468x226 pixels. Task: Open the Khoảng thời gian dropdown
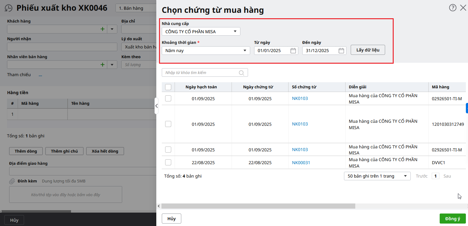[x=245, y=51]
